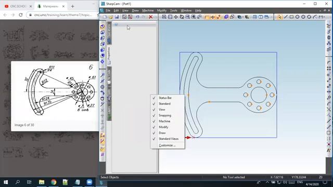Reload the cnc.uno page in Chrome
The image size is (333, 187).
(x=21, y=15)
